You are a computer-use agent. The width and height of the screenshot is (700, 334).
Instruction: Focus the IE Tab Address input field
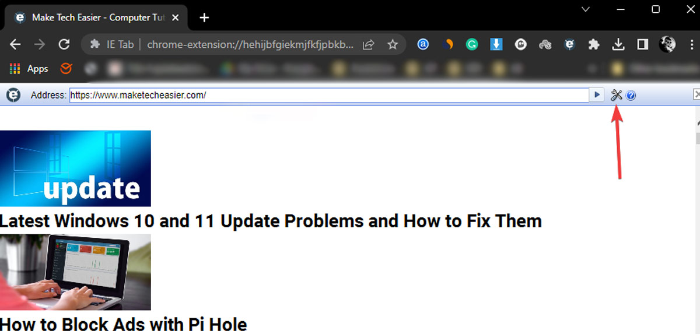tap(329, 95)
